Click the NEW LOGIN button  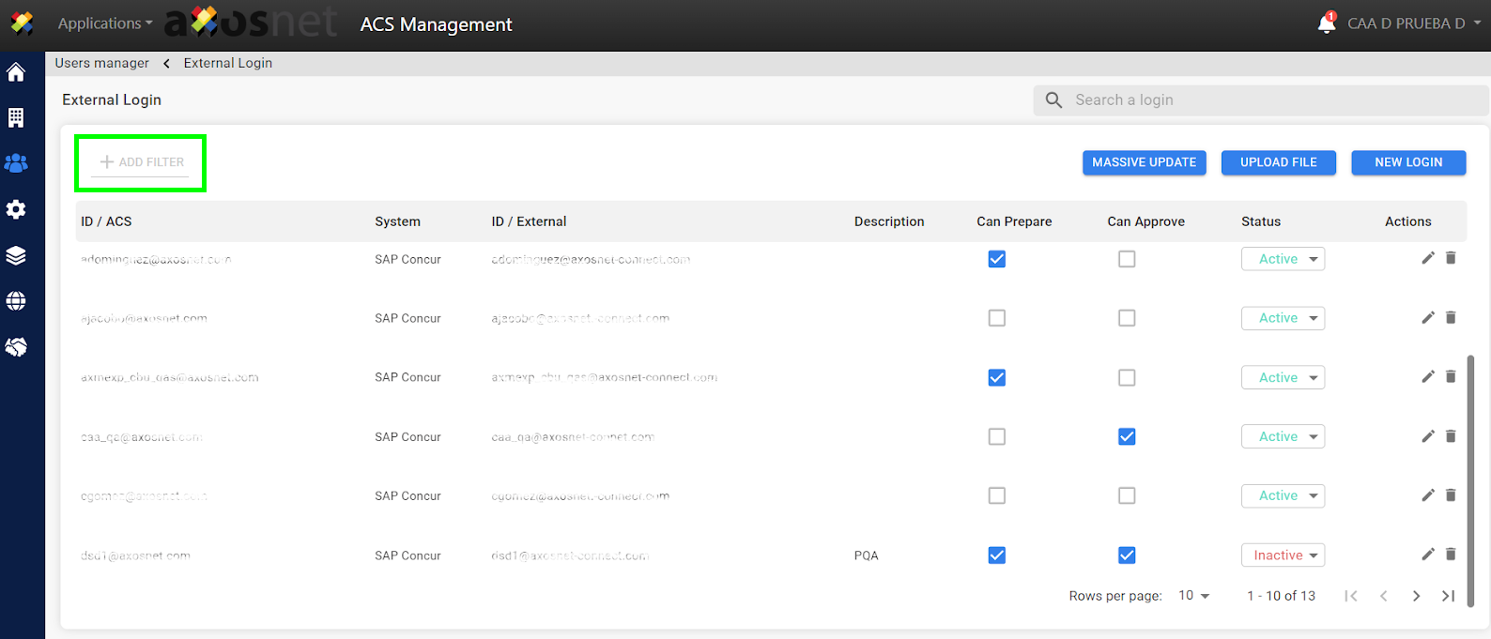[1408, 162]
